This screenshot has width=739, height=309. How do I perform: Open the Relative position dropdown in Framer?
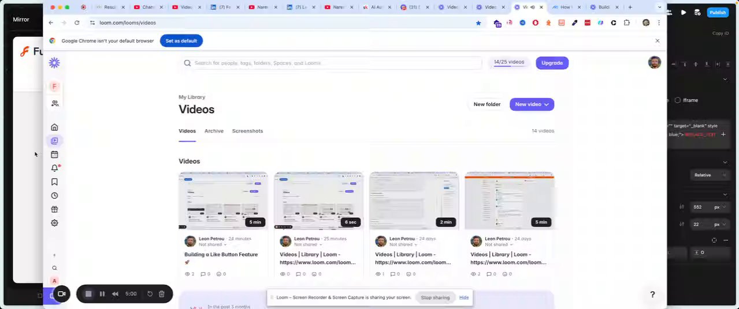pyautogui.click(x=710, y=175)
